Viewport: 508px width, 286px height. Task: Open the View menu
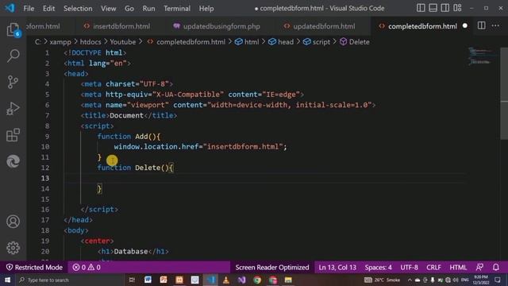(108, 9)
